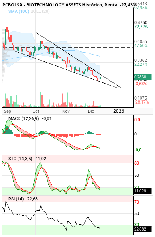The width and height of the screenshot is (155, 237).
Task: Click the chart title PCBOLSA - BIOTECHNOLOGY ASSETS
Action: [42, 5]
